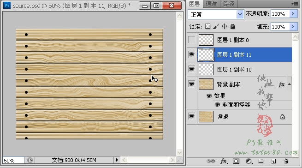The image size is (302, 168).
Task: Click the document window resize grip
Action: tap(179, 160)
